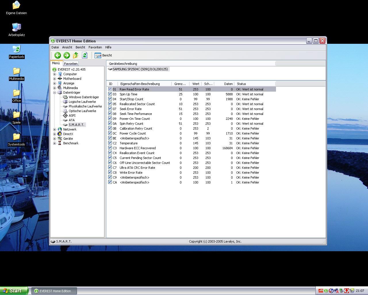Toggle the Seek Error Rate checkbox
This screenshot has width=368, height=295.
(x=110, y=109)
